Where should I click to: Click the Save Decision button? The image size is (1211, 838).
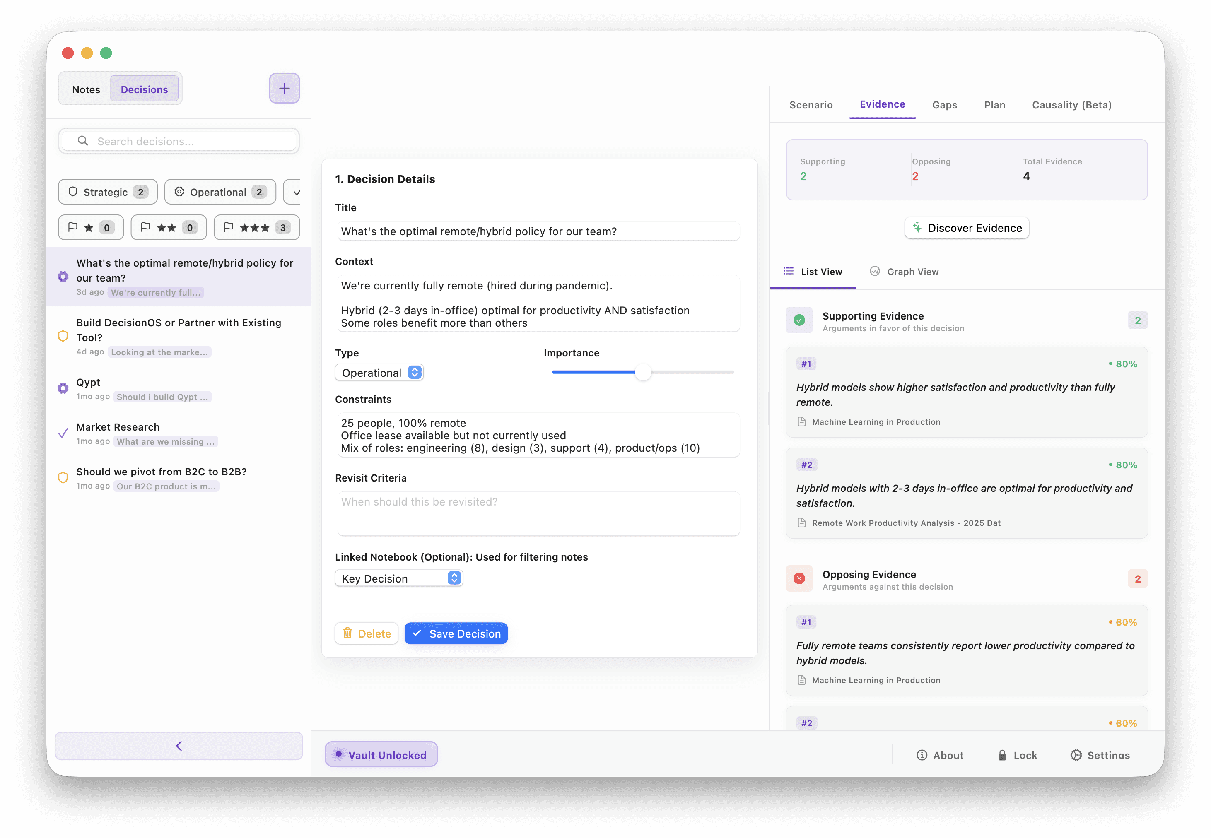(x=456, y=634)
